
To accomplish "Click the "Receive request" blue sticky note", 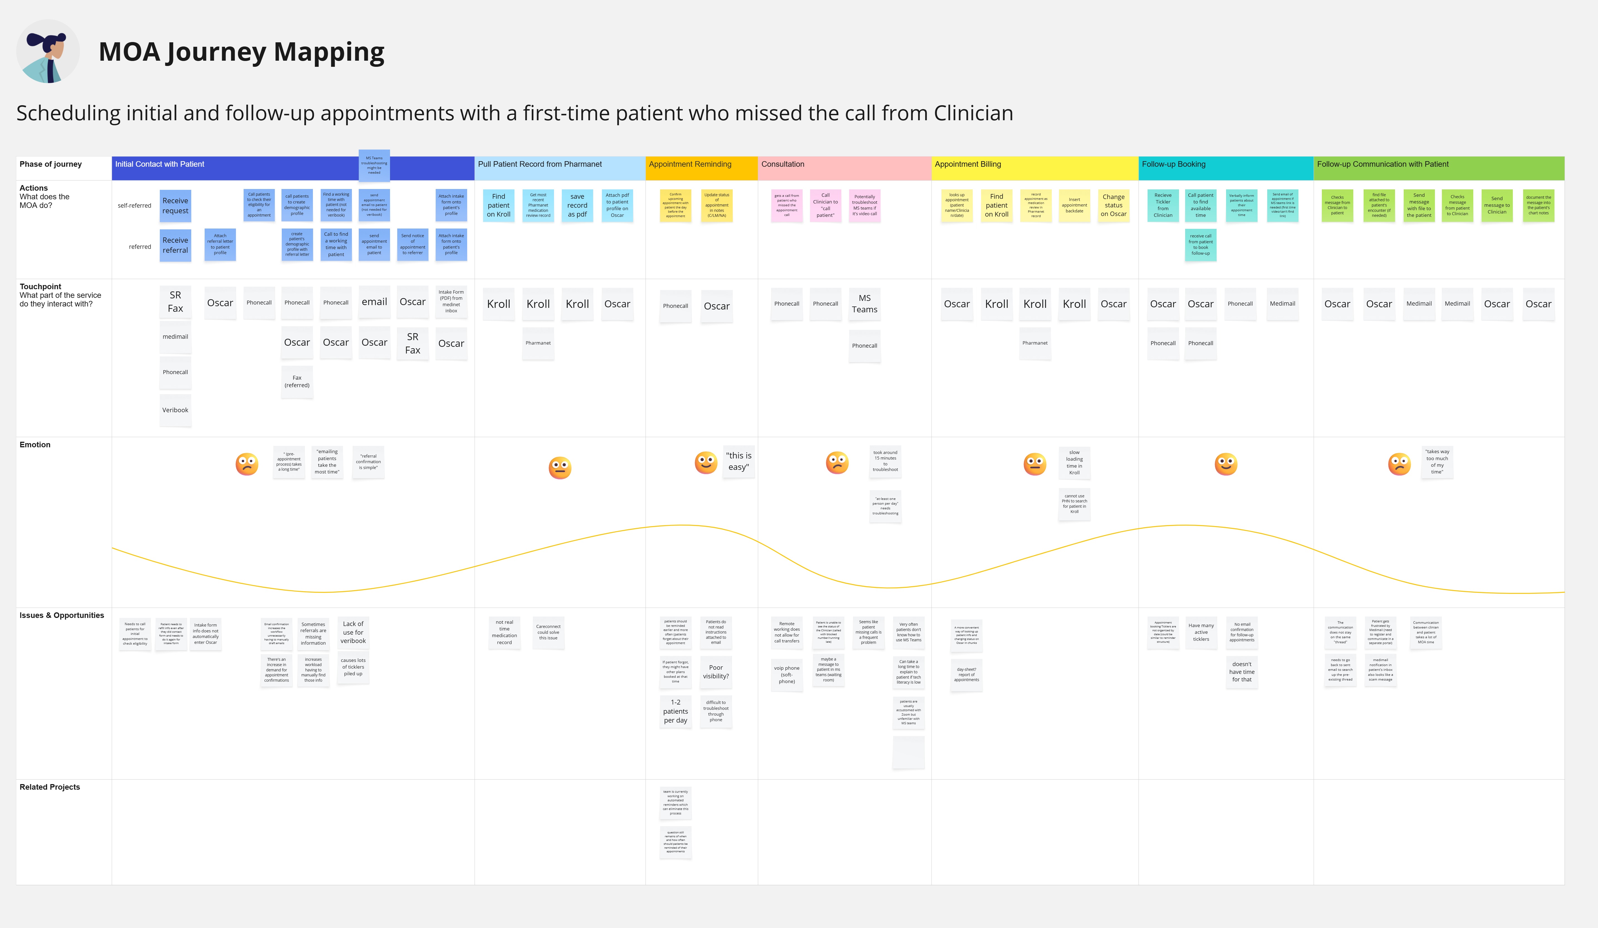I will tap(175, 205).
